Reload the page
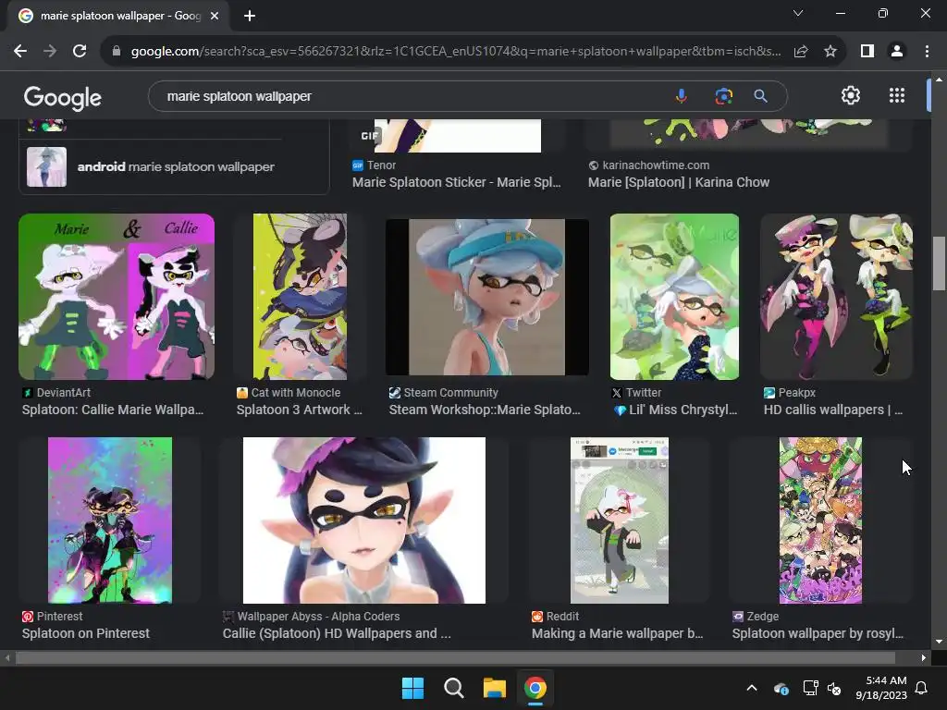The height and width of the screenshot is (710, 947). (x=80, y=52)
